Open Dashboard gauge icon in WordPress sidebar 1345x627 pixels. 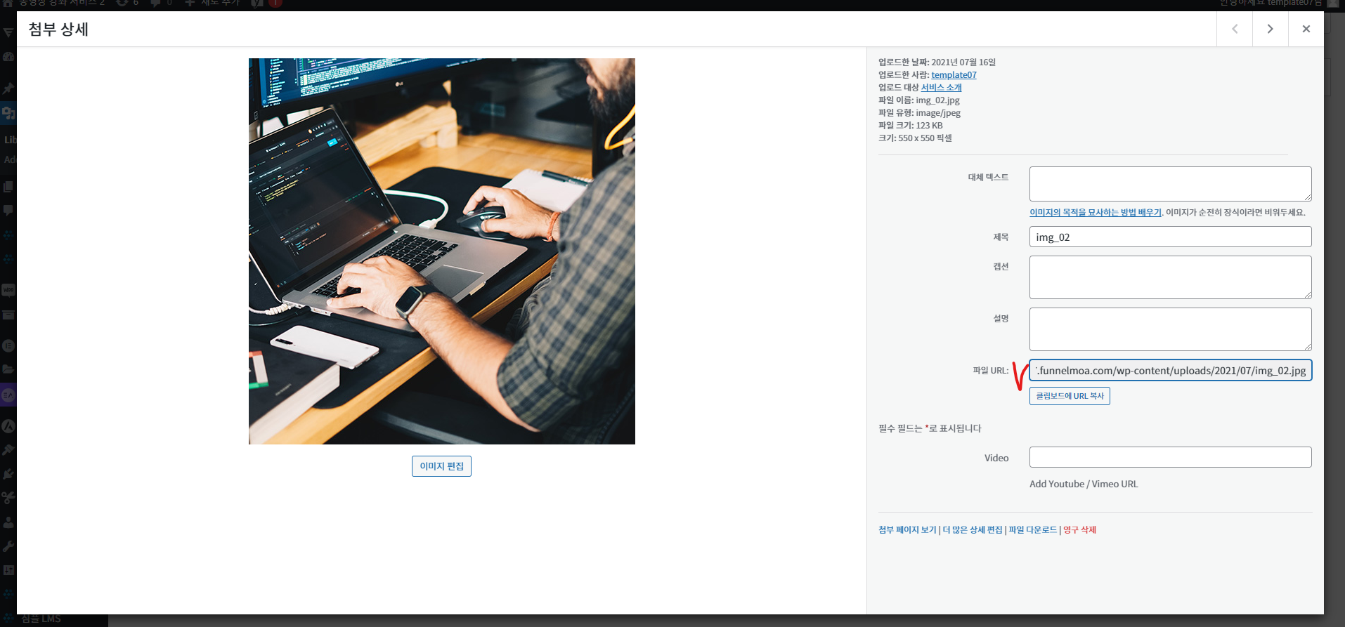point(8,57)
